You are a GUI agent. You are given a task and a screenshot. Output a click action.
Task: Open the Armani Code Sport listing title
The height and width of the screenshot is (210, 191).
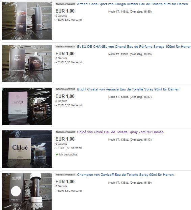pos(132,4)
